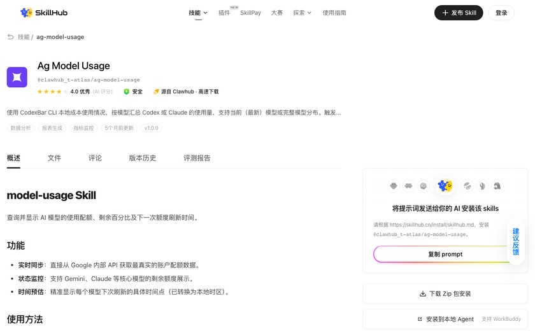Click the 技能 breadcrumb link

click(24, 37)
